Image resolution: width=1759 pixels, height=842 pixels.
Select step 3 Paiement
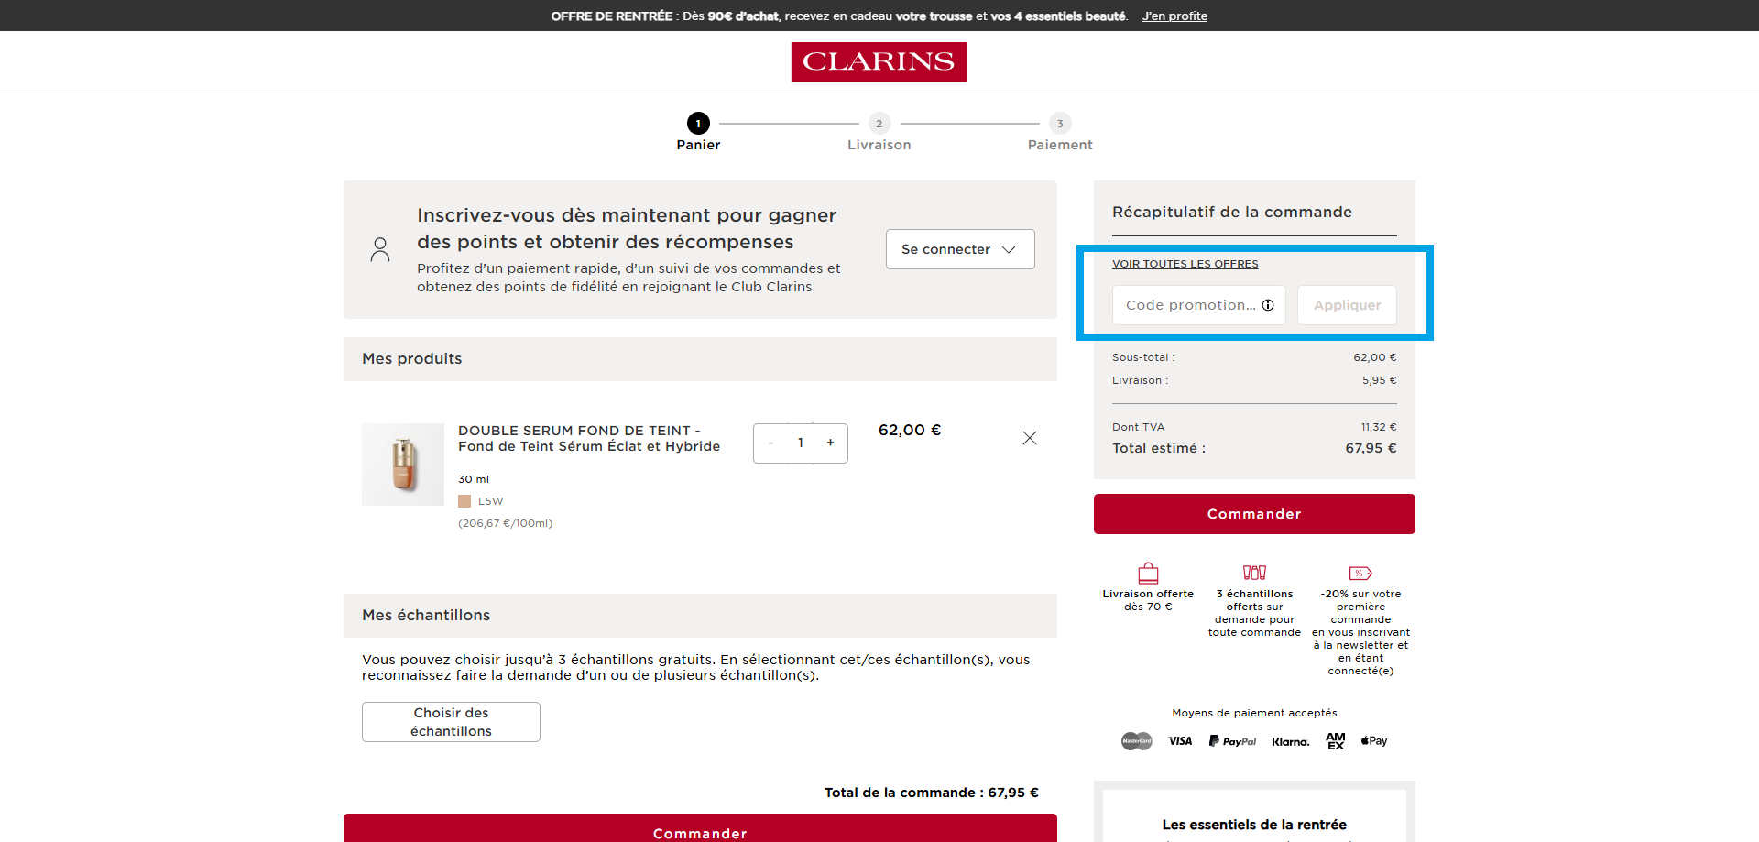(x=1060, y=132)
